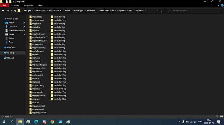Open the recent locations dropdown arrow

[x=12, y=11]
